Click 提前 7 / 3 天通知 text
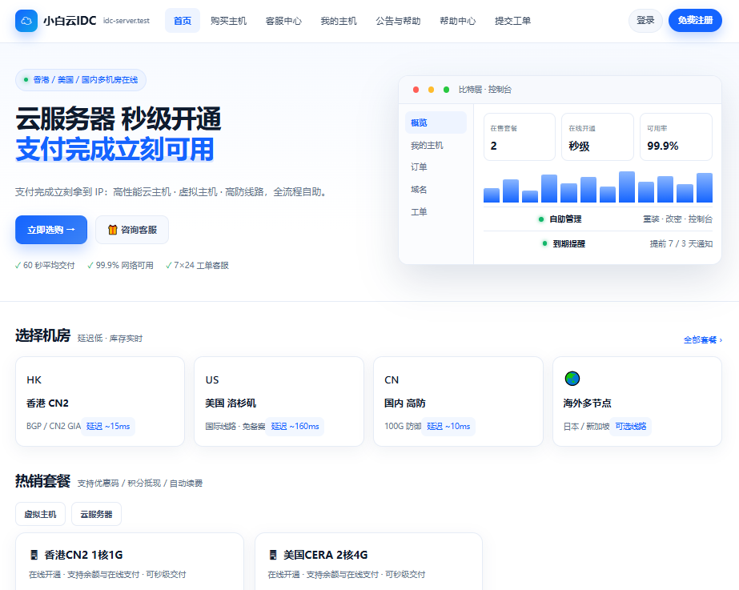 pos(681,243)
